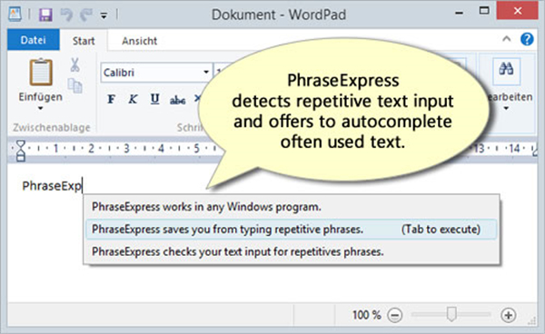The height and width of the screenshot is (334, 545).
Task: Save the document with the floppy icon
Action: 45,15
